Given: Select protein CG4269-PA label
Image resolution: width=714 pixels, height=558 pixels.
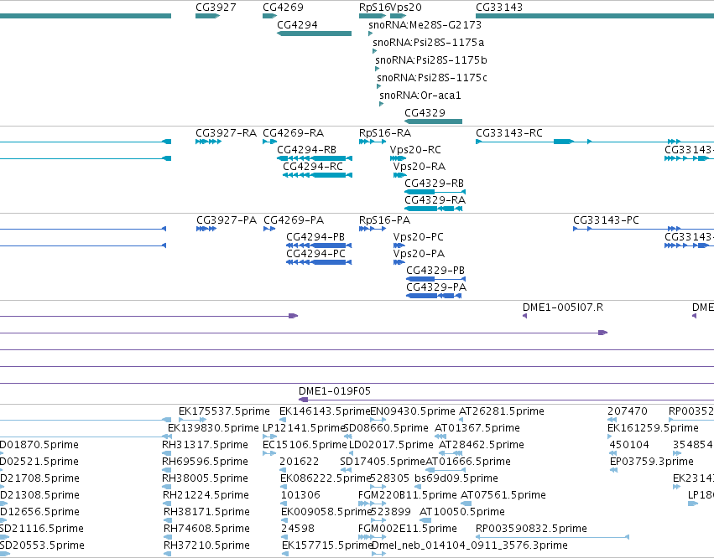Looking at the screenshot, I should pos(294,220).
